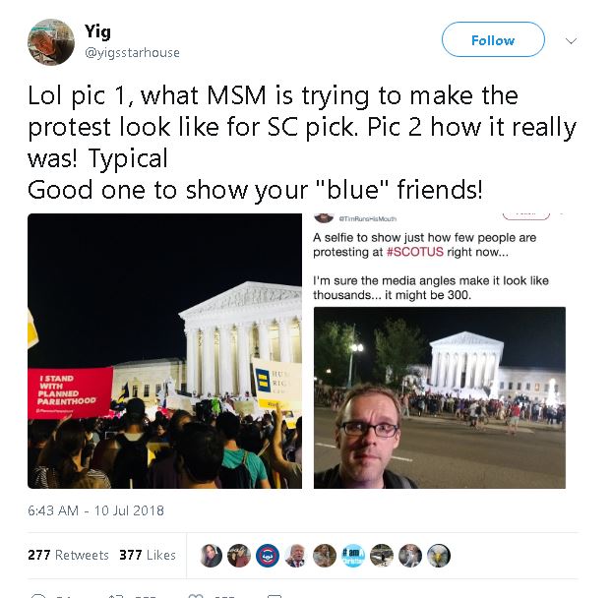Screen dimensions: 612x598
Task: Open the blue Cubs logo liker avatar
Action: pos(268,556)
